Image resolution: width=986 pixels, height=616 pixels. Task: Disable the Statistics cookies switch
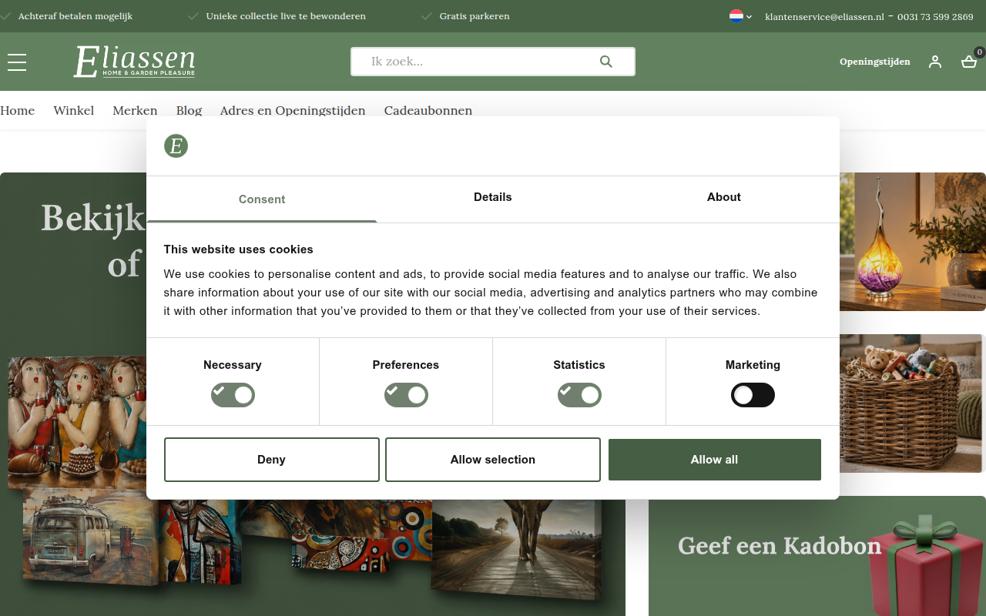pyautogui.click(x=579, y=395)
